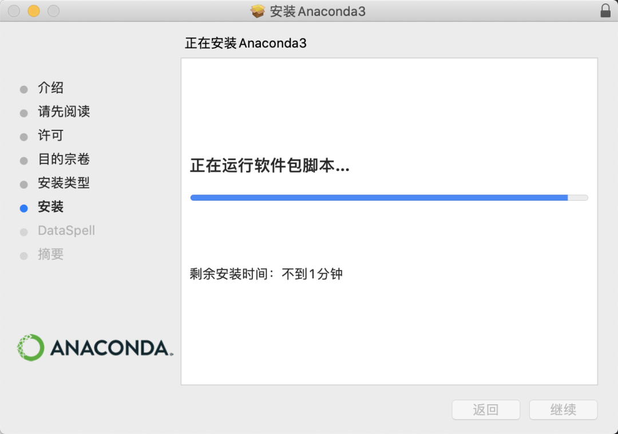Click the 返回 button
The image size is (618, 434).
click(x=486, y=409)
